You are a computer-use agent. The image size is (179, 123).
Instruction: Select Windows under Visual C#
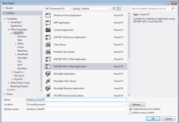(x=22, y=37)
